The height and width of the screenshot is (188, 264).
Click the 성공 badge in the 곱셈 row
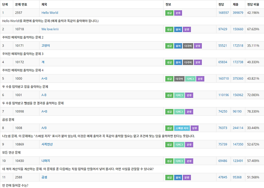[169, 178]
